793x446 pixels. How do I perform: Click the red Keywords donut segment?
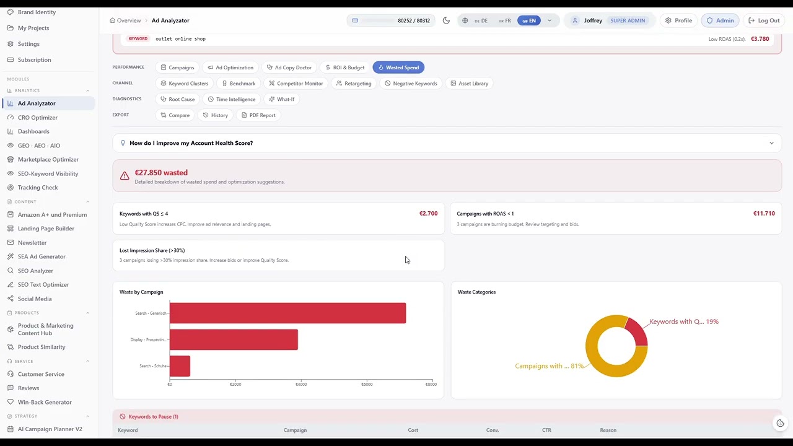pos(638,333)
